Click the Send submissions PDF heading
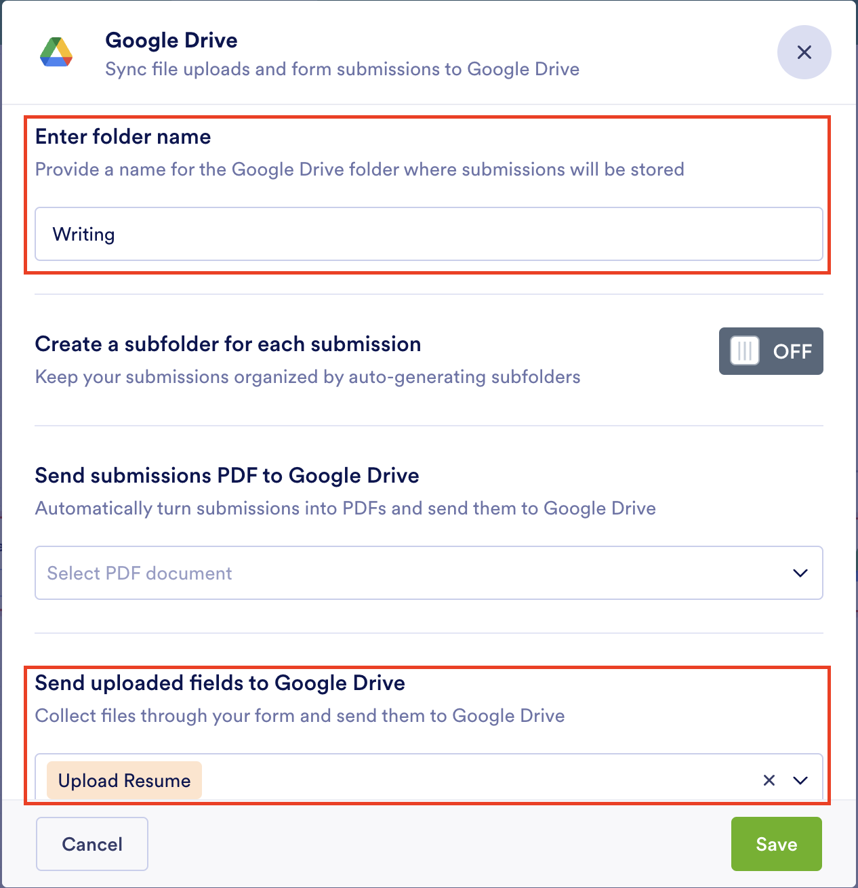The width and height of the screenshot is (858, 888). tap(227, 475)
